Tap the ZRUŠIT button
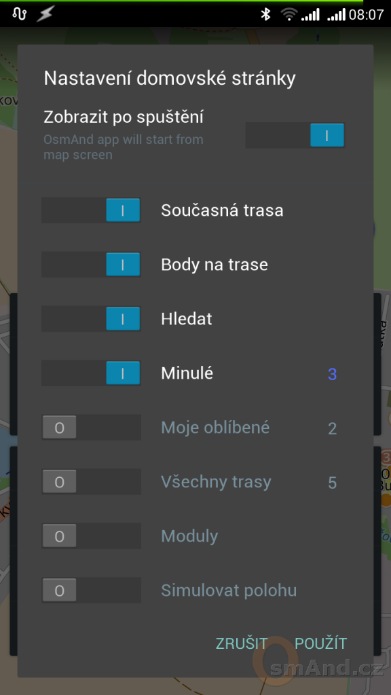 pos(242,643)
